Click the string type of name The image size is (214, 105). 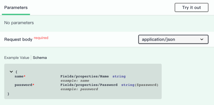119,76
